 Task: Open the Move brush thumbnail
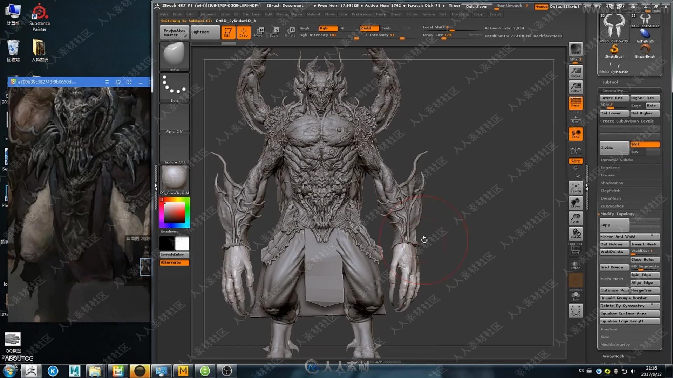pyautogui.click(x=175, y=57)
